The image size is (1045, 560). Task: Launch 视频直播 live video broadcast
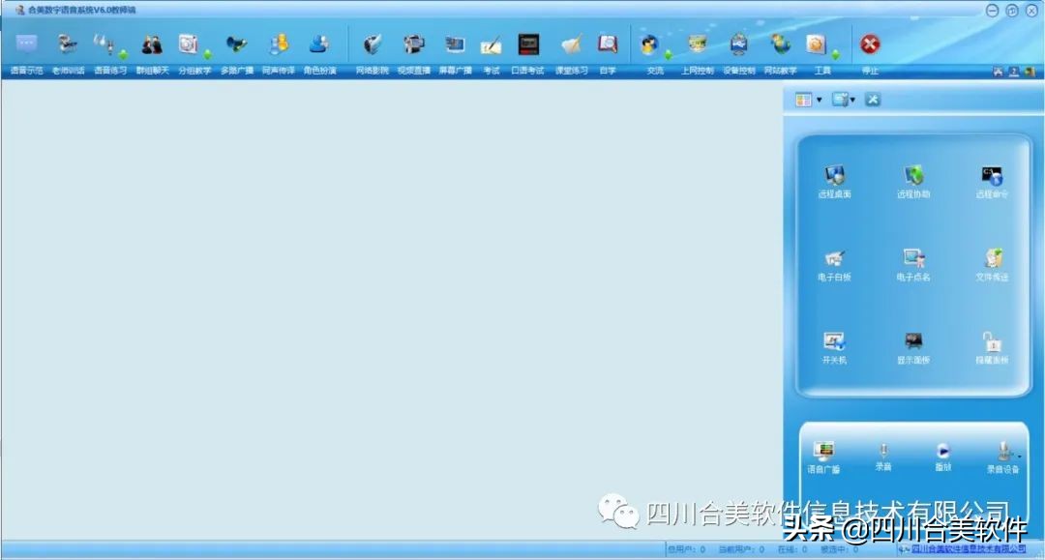point(414,53)
